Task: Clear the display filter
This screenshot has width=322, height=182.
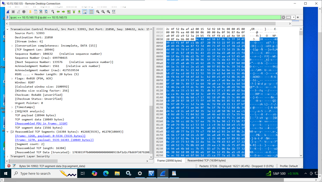Action: (283, 17)
